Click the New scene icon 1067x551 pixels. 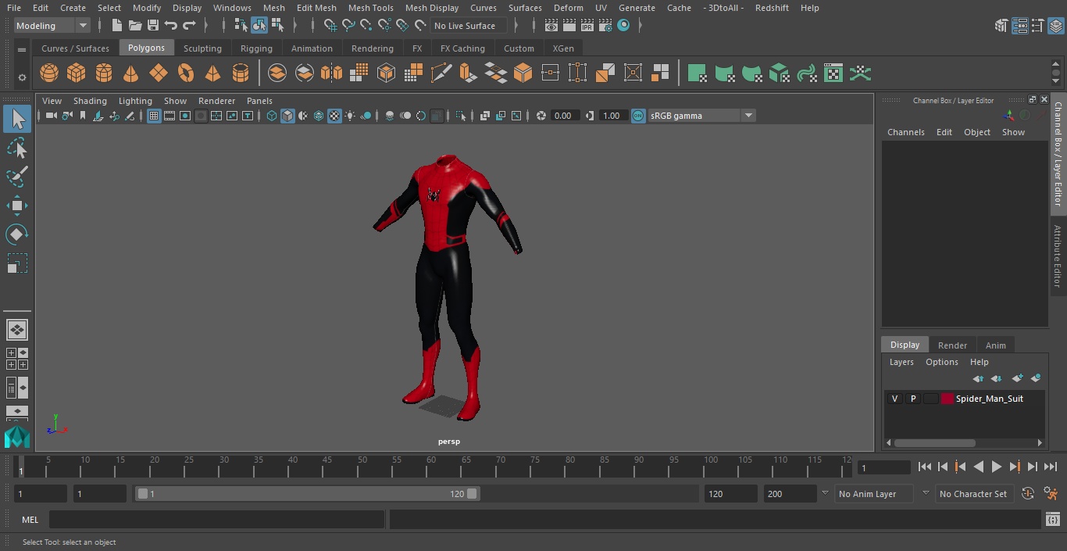(117, 26)
